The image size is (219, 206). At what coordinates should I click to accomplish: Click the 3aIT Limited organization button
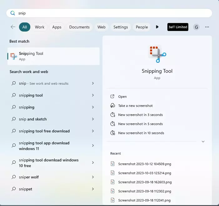pos(178,27)
